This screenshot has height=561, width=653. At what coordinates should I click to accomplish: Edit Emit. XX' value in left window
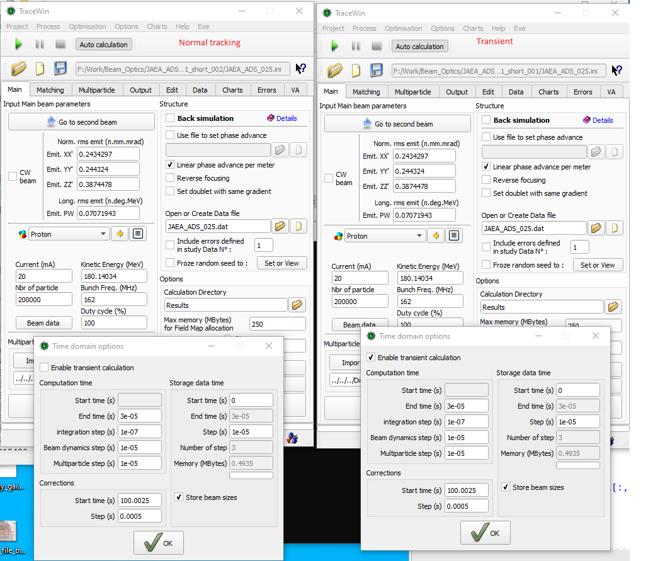[x=108, y=154]
